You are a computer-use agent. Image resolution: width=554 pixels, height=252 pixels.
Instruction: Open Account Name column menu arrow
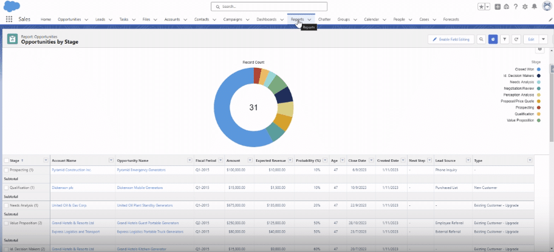point(112,161)
